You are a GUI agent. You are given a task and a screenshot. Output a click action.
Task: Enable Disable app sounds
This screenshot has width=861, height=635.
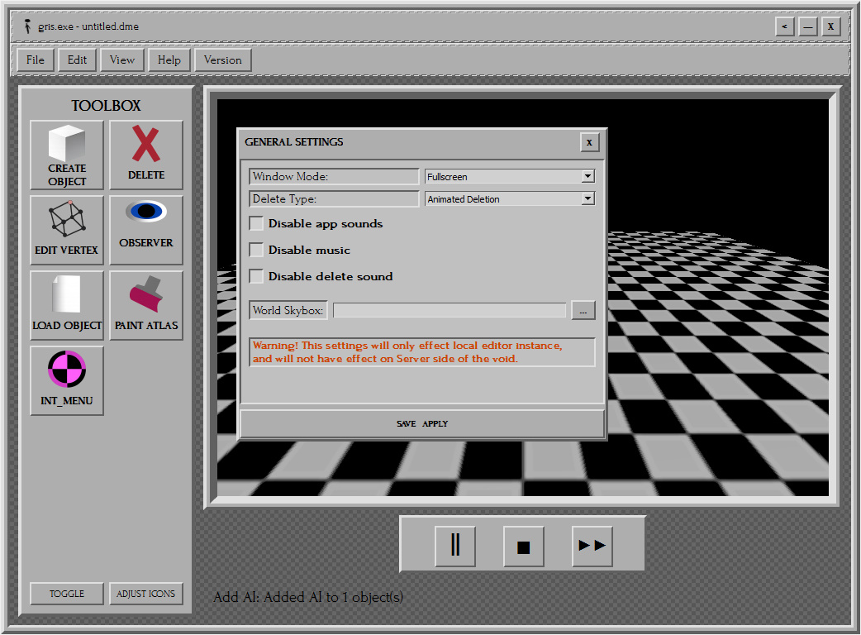(256, 223)
